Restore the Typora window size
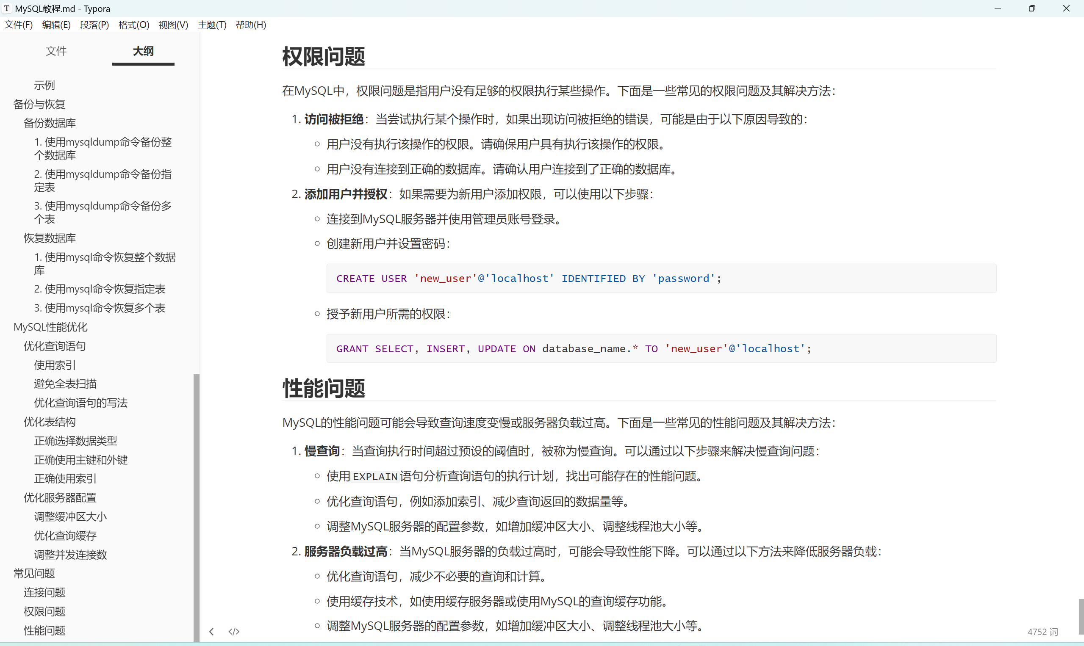The image size is (1084, 646). coord(1032,8)
